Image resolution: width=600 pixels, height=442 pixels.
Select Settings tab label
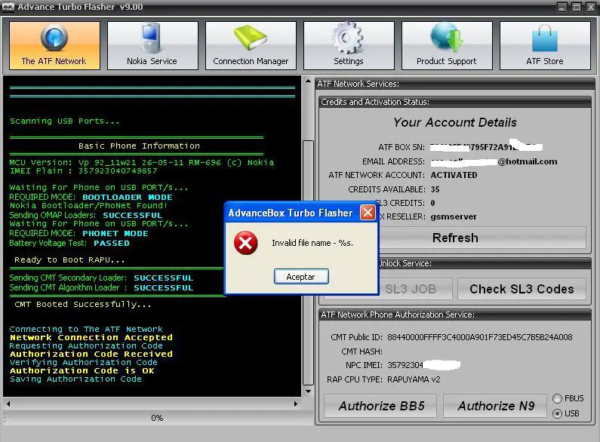(348, 61)
